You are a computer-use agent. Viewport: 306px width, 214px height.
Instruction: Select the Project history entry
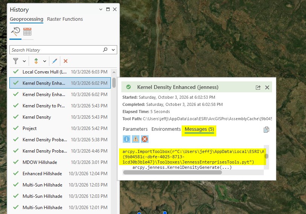click(x=60, y=128)
